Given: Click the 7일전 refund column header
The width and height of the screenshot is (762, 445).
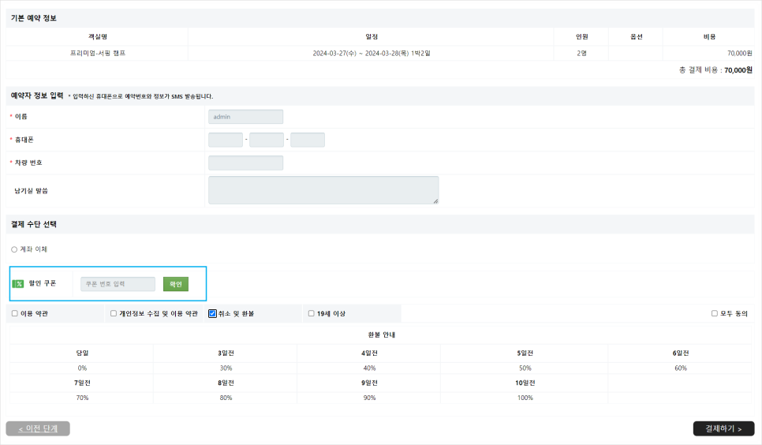Looking at the screenshot, I should pyautogui.click(x=82, y=383).
